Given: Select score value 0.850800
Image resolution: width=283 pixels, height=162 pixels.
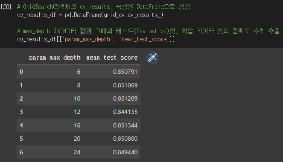Looking at the screenshot, I should click(125, 139).
